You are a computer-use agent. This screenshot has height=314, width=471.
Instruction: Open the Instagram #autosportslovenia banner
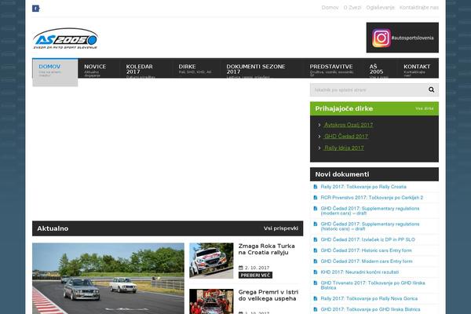(402, 38)
